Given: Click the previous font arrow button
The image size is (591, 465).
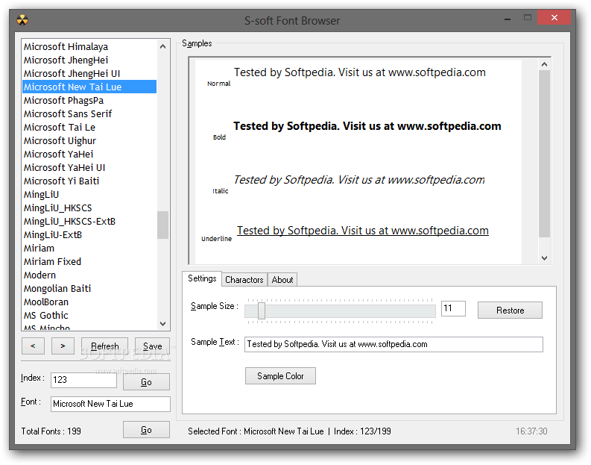Looking at the screenshot, I should point(34,346).
